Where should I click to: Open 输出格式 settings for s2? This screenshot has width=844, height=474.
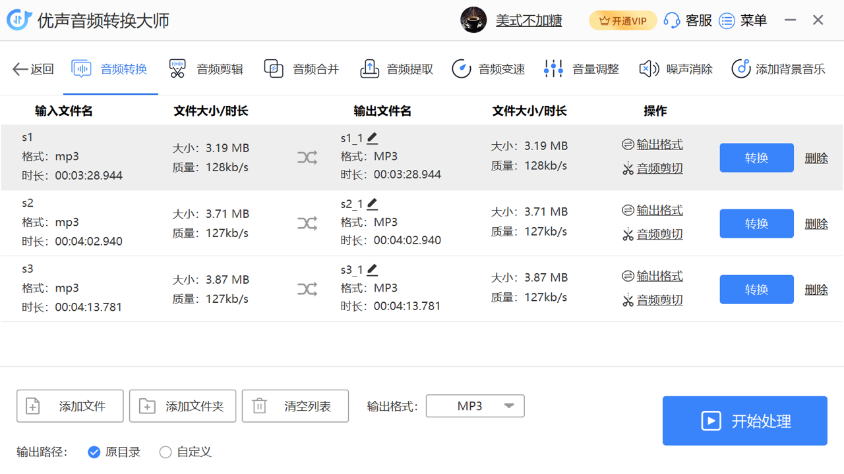point(659,211)
